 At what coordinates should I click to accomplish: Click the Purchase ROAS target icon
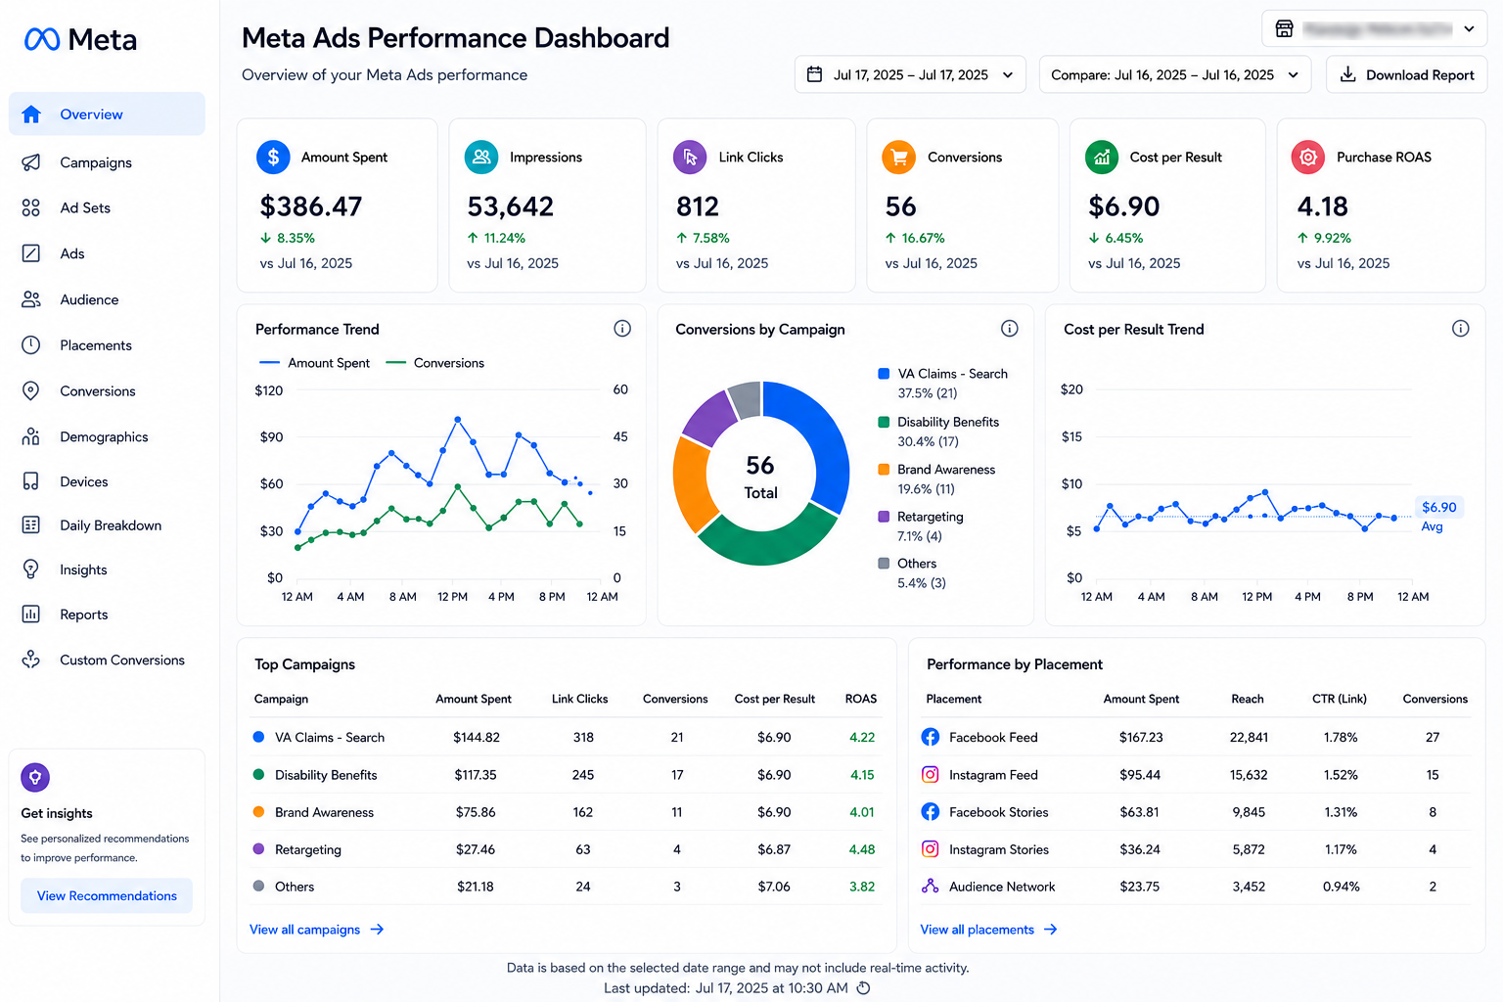click(x=1308, y=157)
